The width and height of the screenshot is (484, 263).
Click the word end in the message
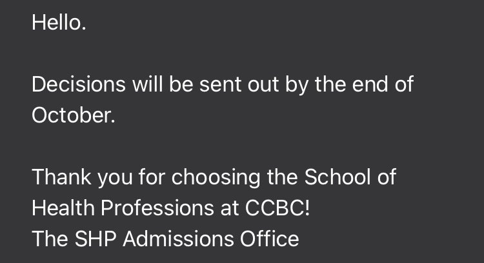pyautogui.click(x=370, y=84)
